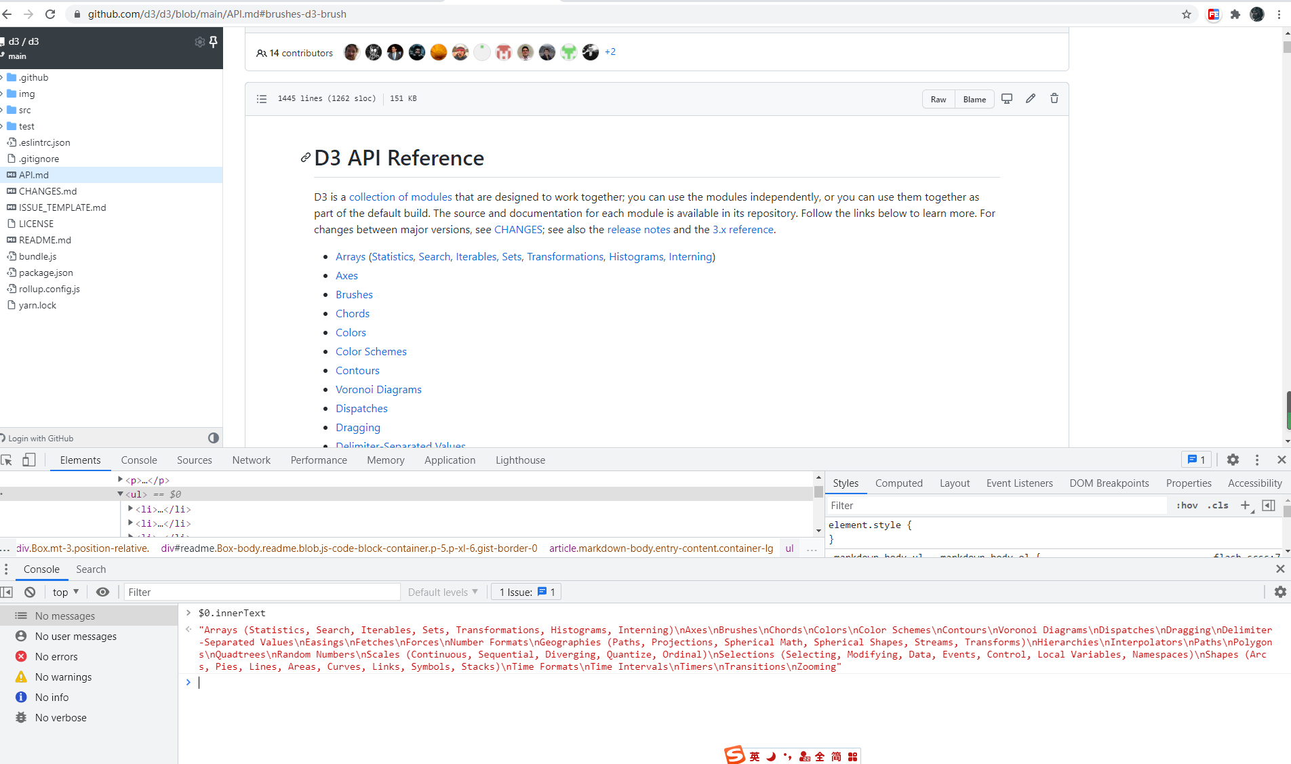Click the Raw button
The height and width of the screenshot is (764, 1291).
click(938, 99)
